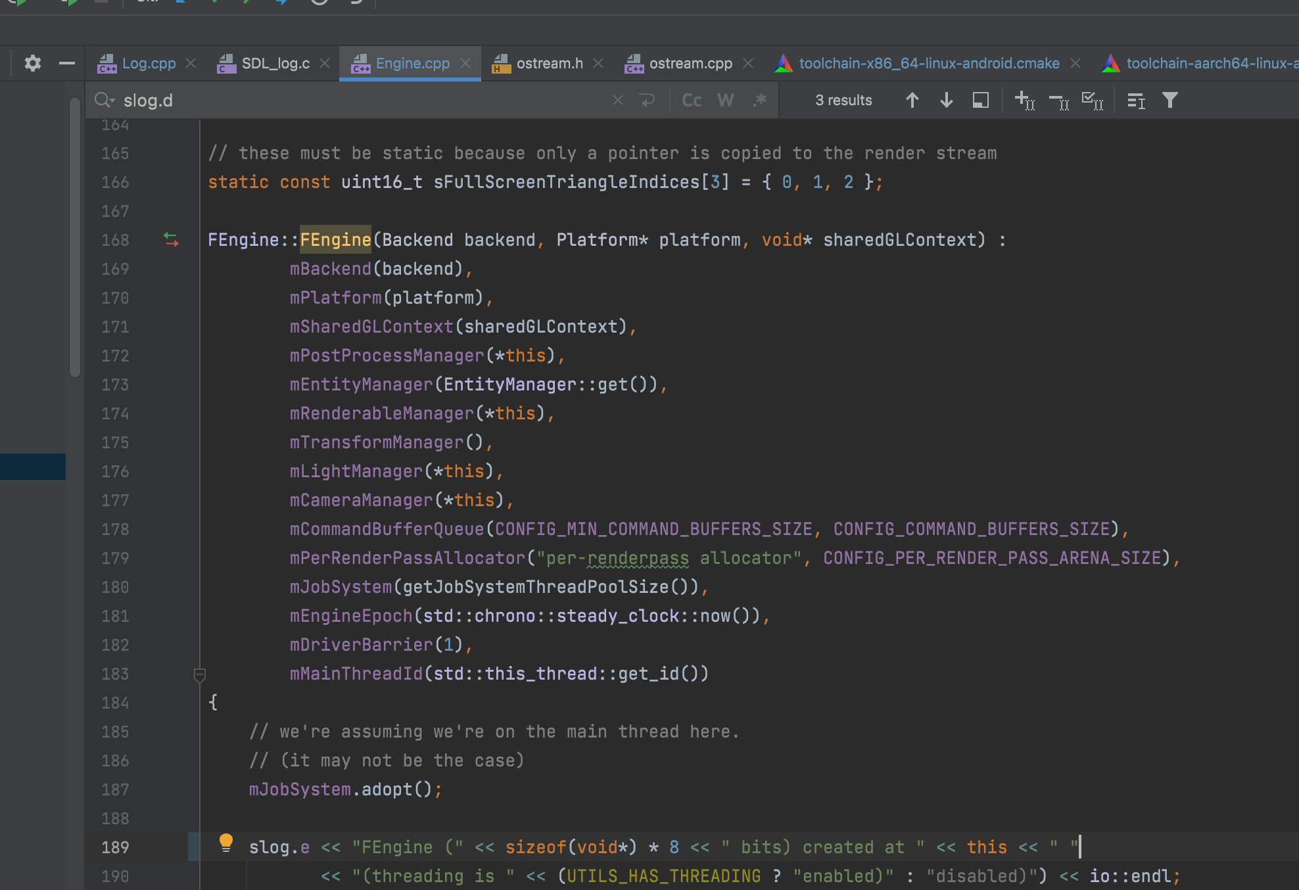Viewport: 1299px width, 890px height.
Task: Select all occurrences with the checkmark selection icon
Action: (1092, 100)
